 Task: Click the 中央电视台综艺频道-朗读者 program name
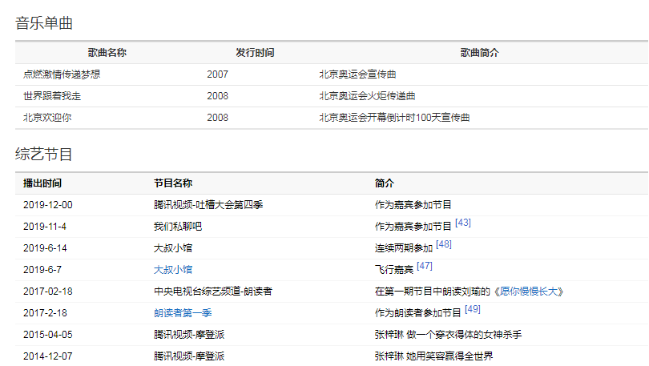212,292
